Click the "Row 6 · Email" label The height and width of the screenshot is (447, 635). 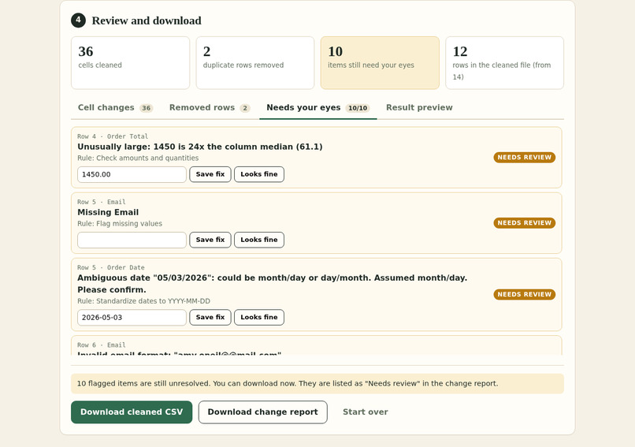pos(102,345)
